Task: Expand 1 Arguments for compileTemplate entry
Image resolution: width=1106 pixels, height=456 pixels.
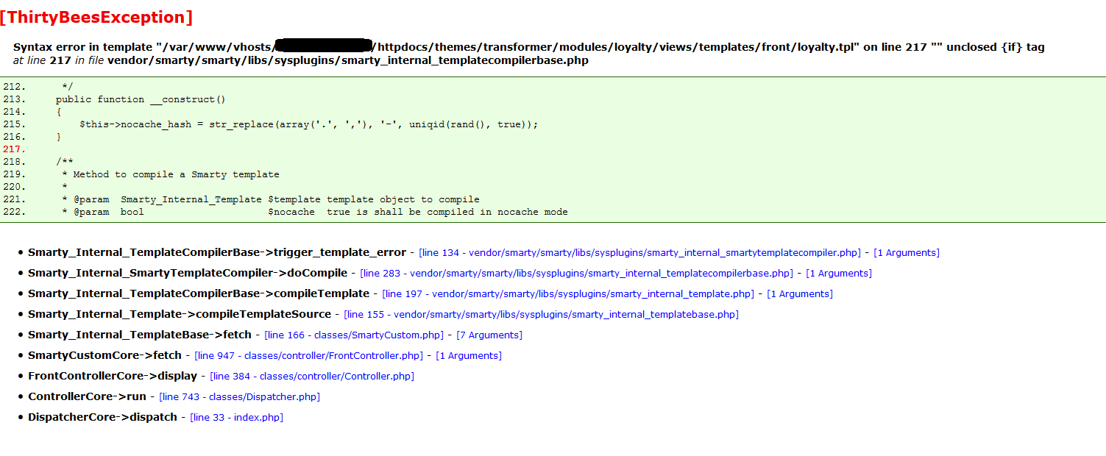Action: click(799, 294)
